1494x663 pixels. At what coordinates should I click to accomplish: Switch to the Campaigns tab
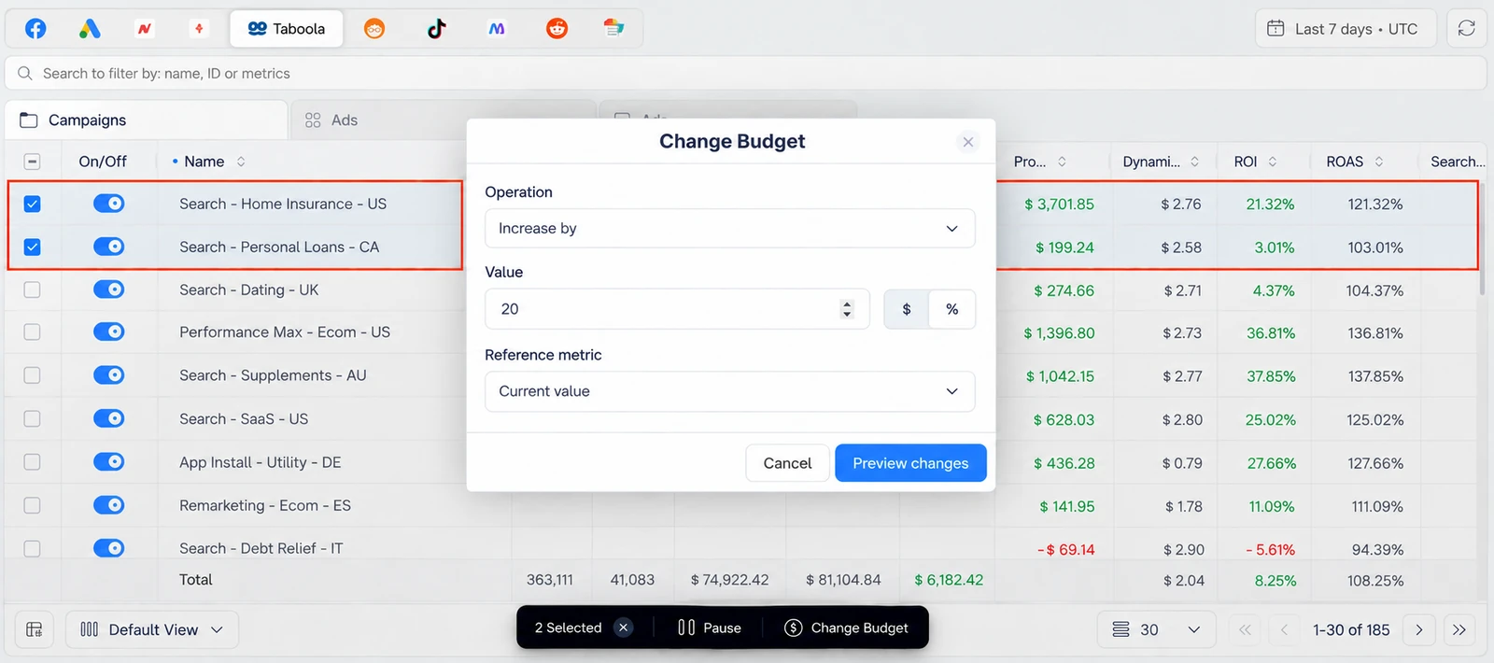[146, 120]
